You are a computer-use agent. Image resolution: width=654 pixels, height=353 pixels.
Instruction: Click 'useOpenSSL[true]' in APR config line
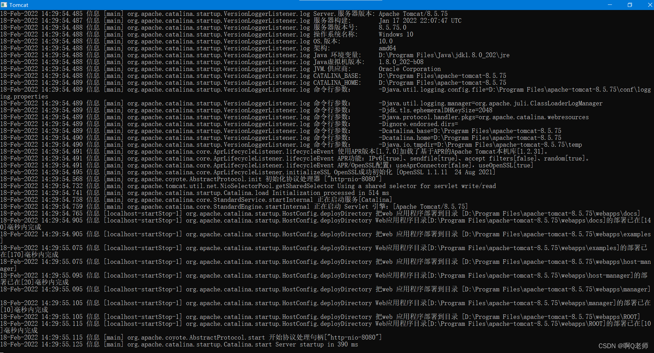click(506, 165)
